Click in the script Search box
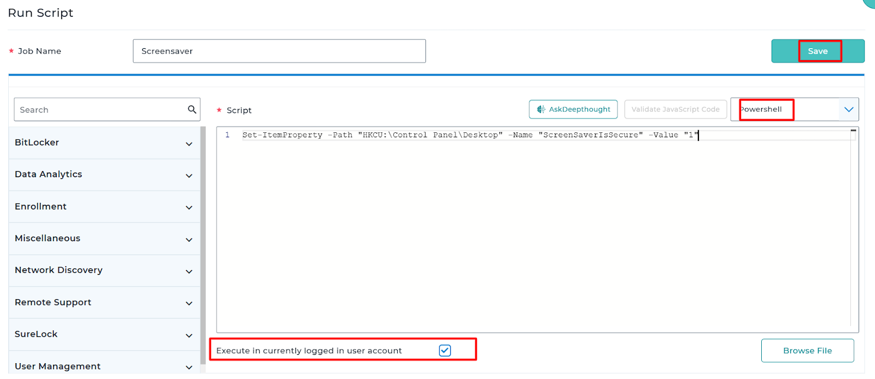Image resolution: width=875 pixels, height=379 pixels. tap(101, 109)
